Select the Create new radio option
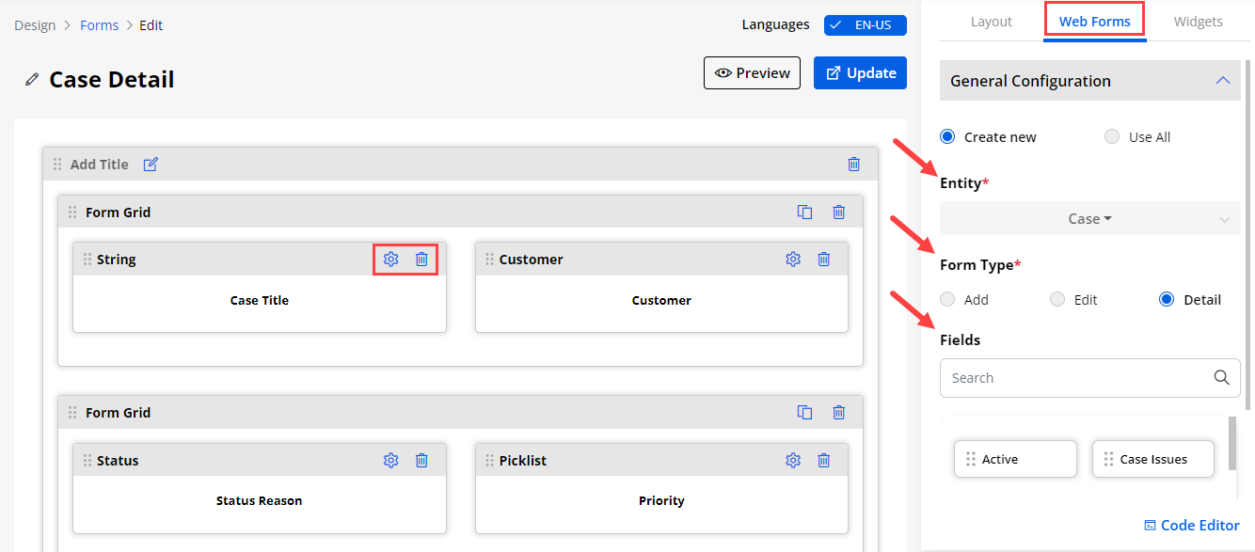 (947, 137)
